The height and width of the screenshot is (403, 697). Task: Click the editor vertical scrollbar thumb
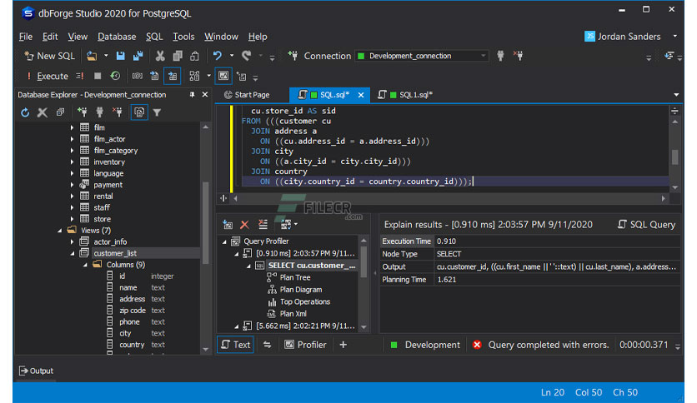[674, 157]
